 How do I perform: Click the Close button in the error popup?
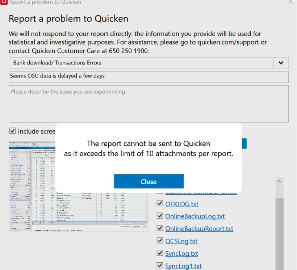[x=148, y=181]
